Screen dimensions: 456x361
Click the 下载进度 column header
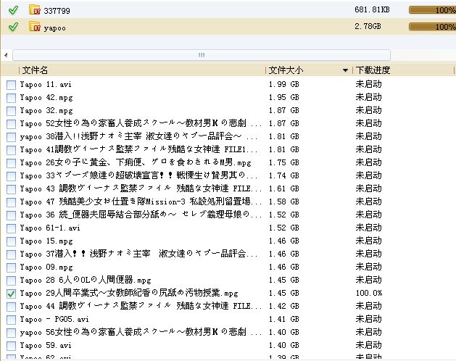pos(373,70)
